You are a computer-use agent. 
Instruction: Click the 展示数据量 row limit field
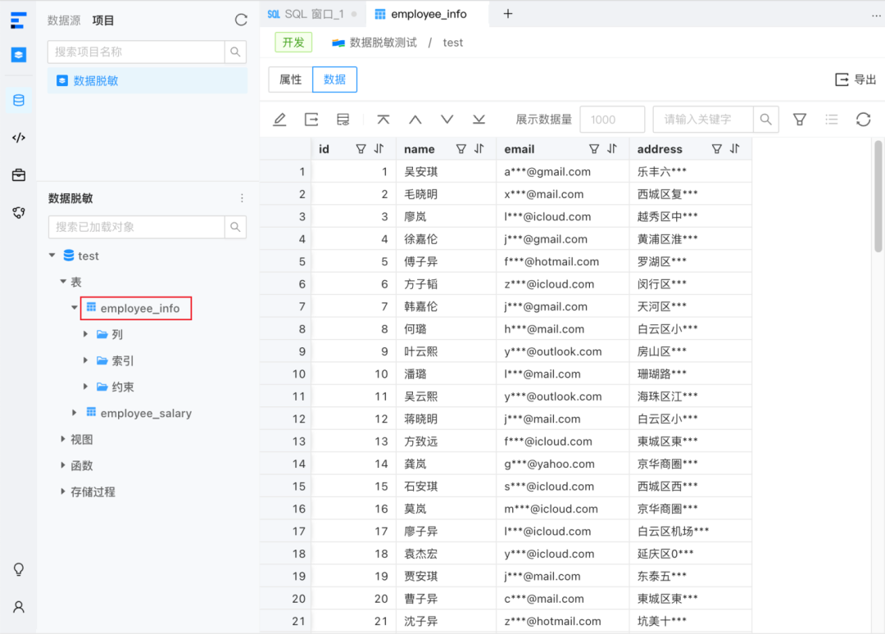pos(612,120)
